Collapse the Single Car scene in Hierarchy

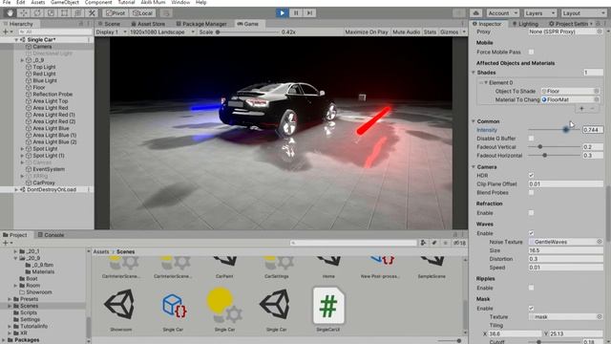[16, 39]
